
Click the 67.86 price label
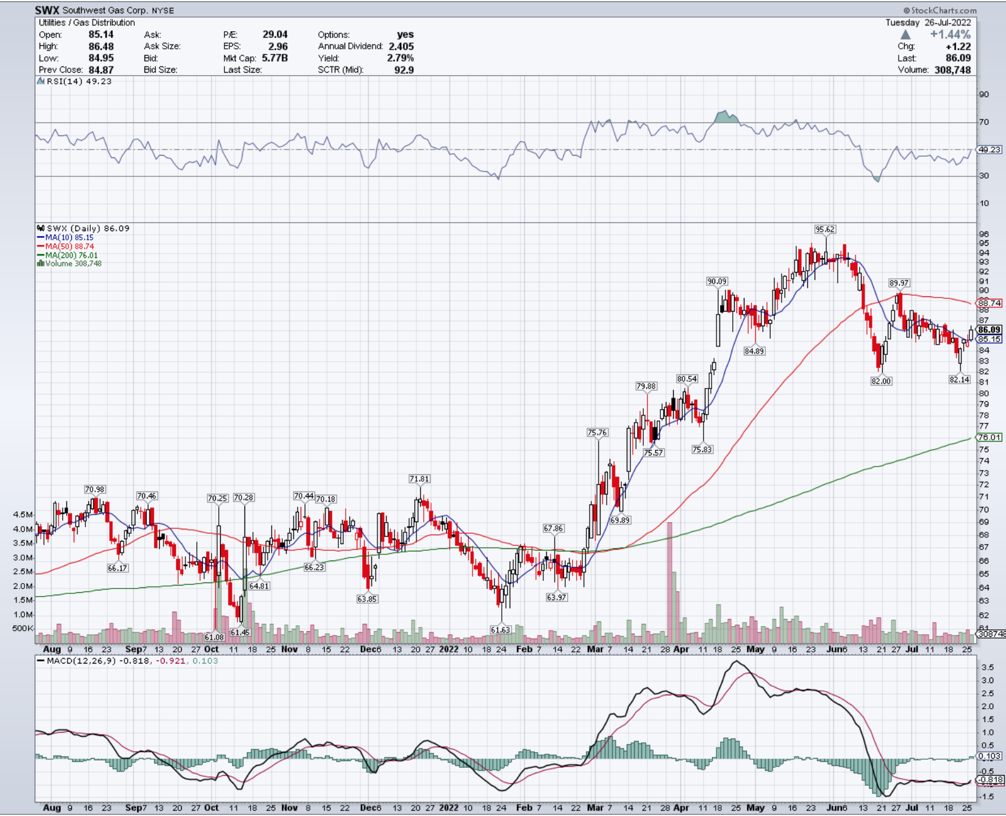[x=554, y=528]
